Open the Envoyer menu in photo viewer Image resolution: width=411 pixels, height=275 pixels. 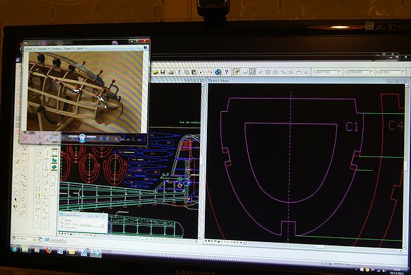57,49
